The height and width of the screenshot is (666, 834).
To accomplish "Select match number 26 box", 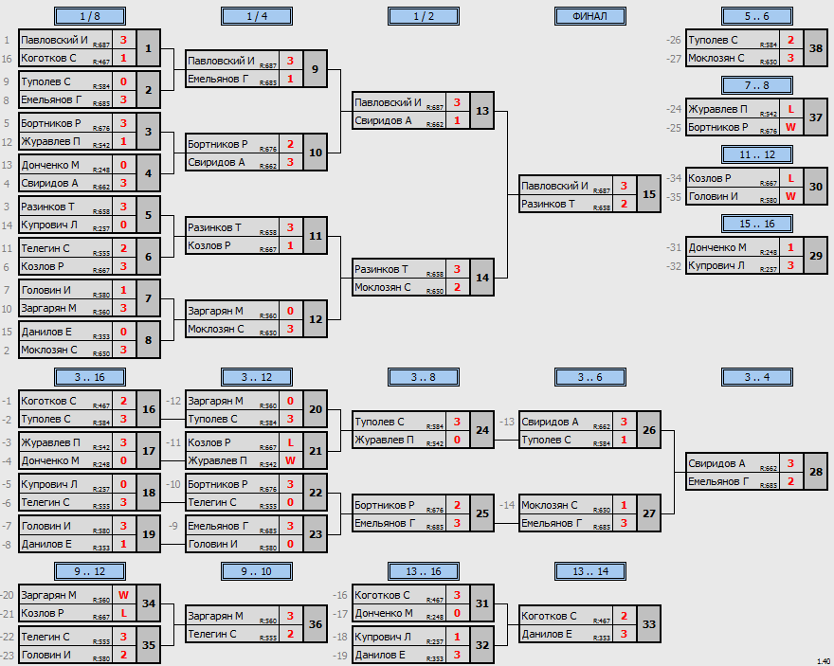I will click(649, 430).
